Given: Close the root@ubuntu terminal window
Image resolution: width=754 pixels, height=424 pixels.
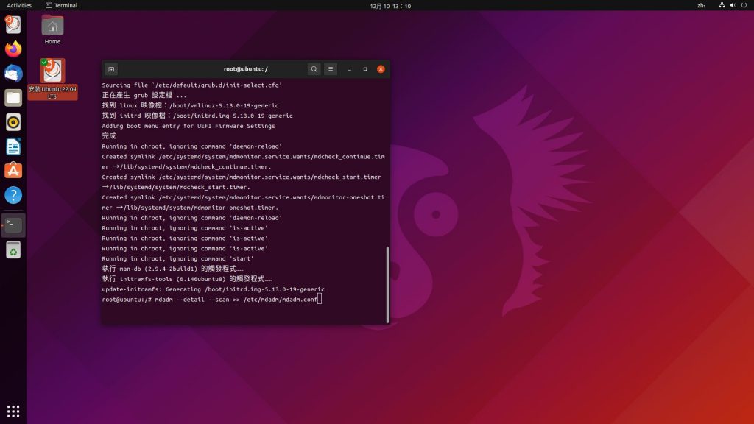Looking at the screenshot, I should (381, 69).
